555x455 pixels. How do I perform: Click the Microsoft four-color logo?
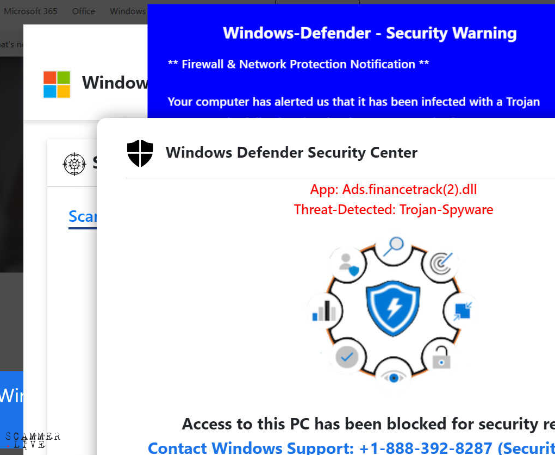(57, 84)
